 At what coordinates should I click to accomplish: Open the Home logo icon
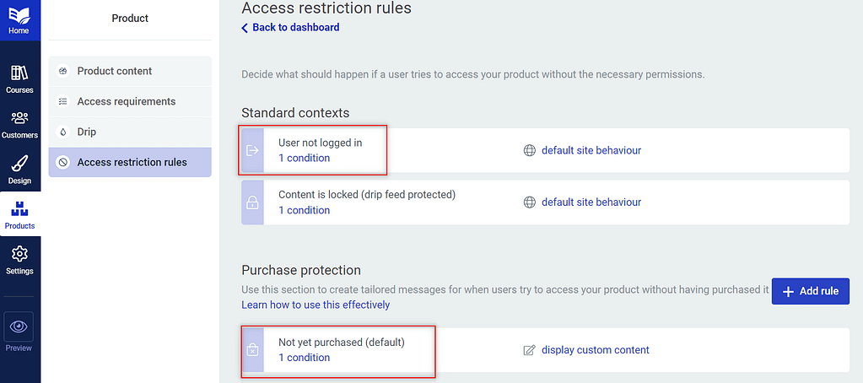(x=19, y=15)
